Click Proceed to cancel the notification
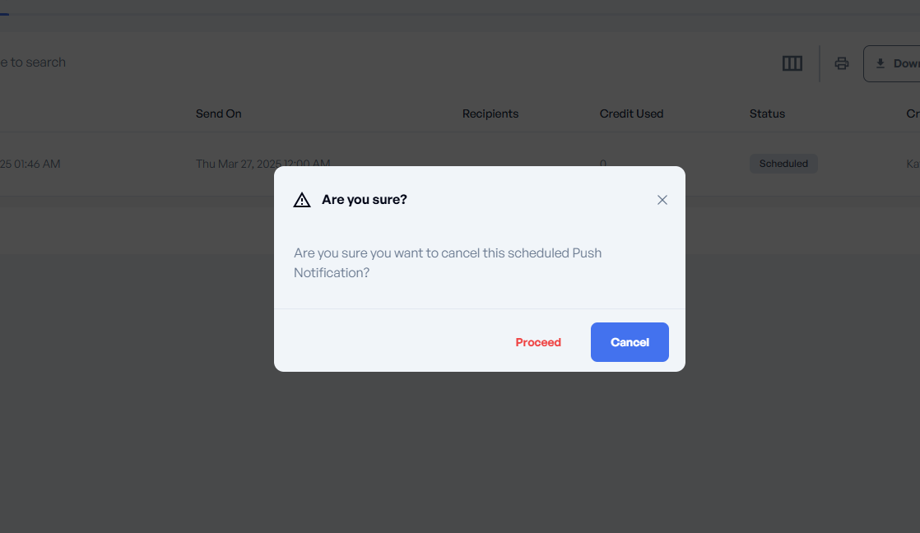The image size is (920, 533). [538, 342]
